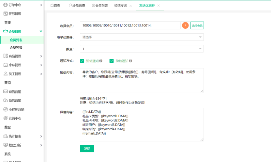Screen dimensions: 271x162
Task: Open the 电子优惠券 dropdown
Action: 142,37
